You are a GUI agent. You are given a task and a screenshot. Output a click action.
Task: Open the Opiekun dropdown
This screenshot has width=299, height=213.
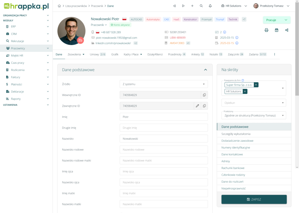(x=253, y=103)
